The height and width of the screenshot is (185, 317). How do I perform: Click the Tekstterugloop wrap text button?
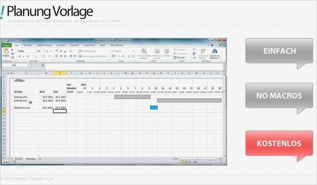click(x=87, y=51)
